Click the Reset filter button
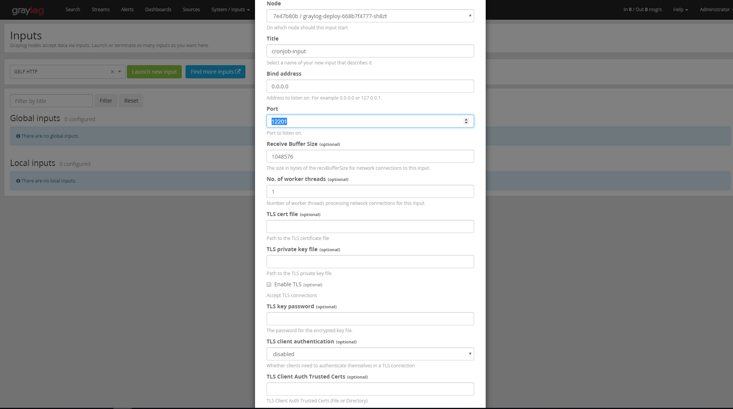 click(131, 101)
